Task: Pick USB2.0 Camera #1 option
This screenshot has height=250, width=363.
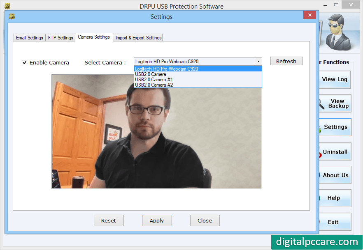Action: [x=198, y=80]
